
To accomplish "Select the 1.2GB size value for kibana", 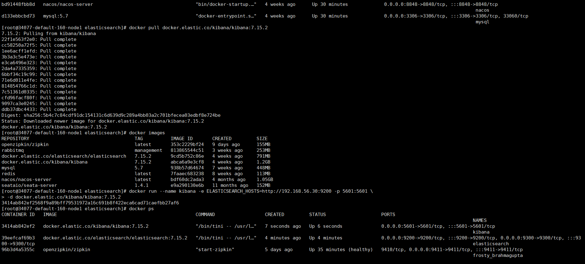I will point(263,162).
